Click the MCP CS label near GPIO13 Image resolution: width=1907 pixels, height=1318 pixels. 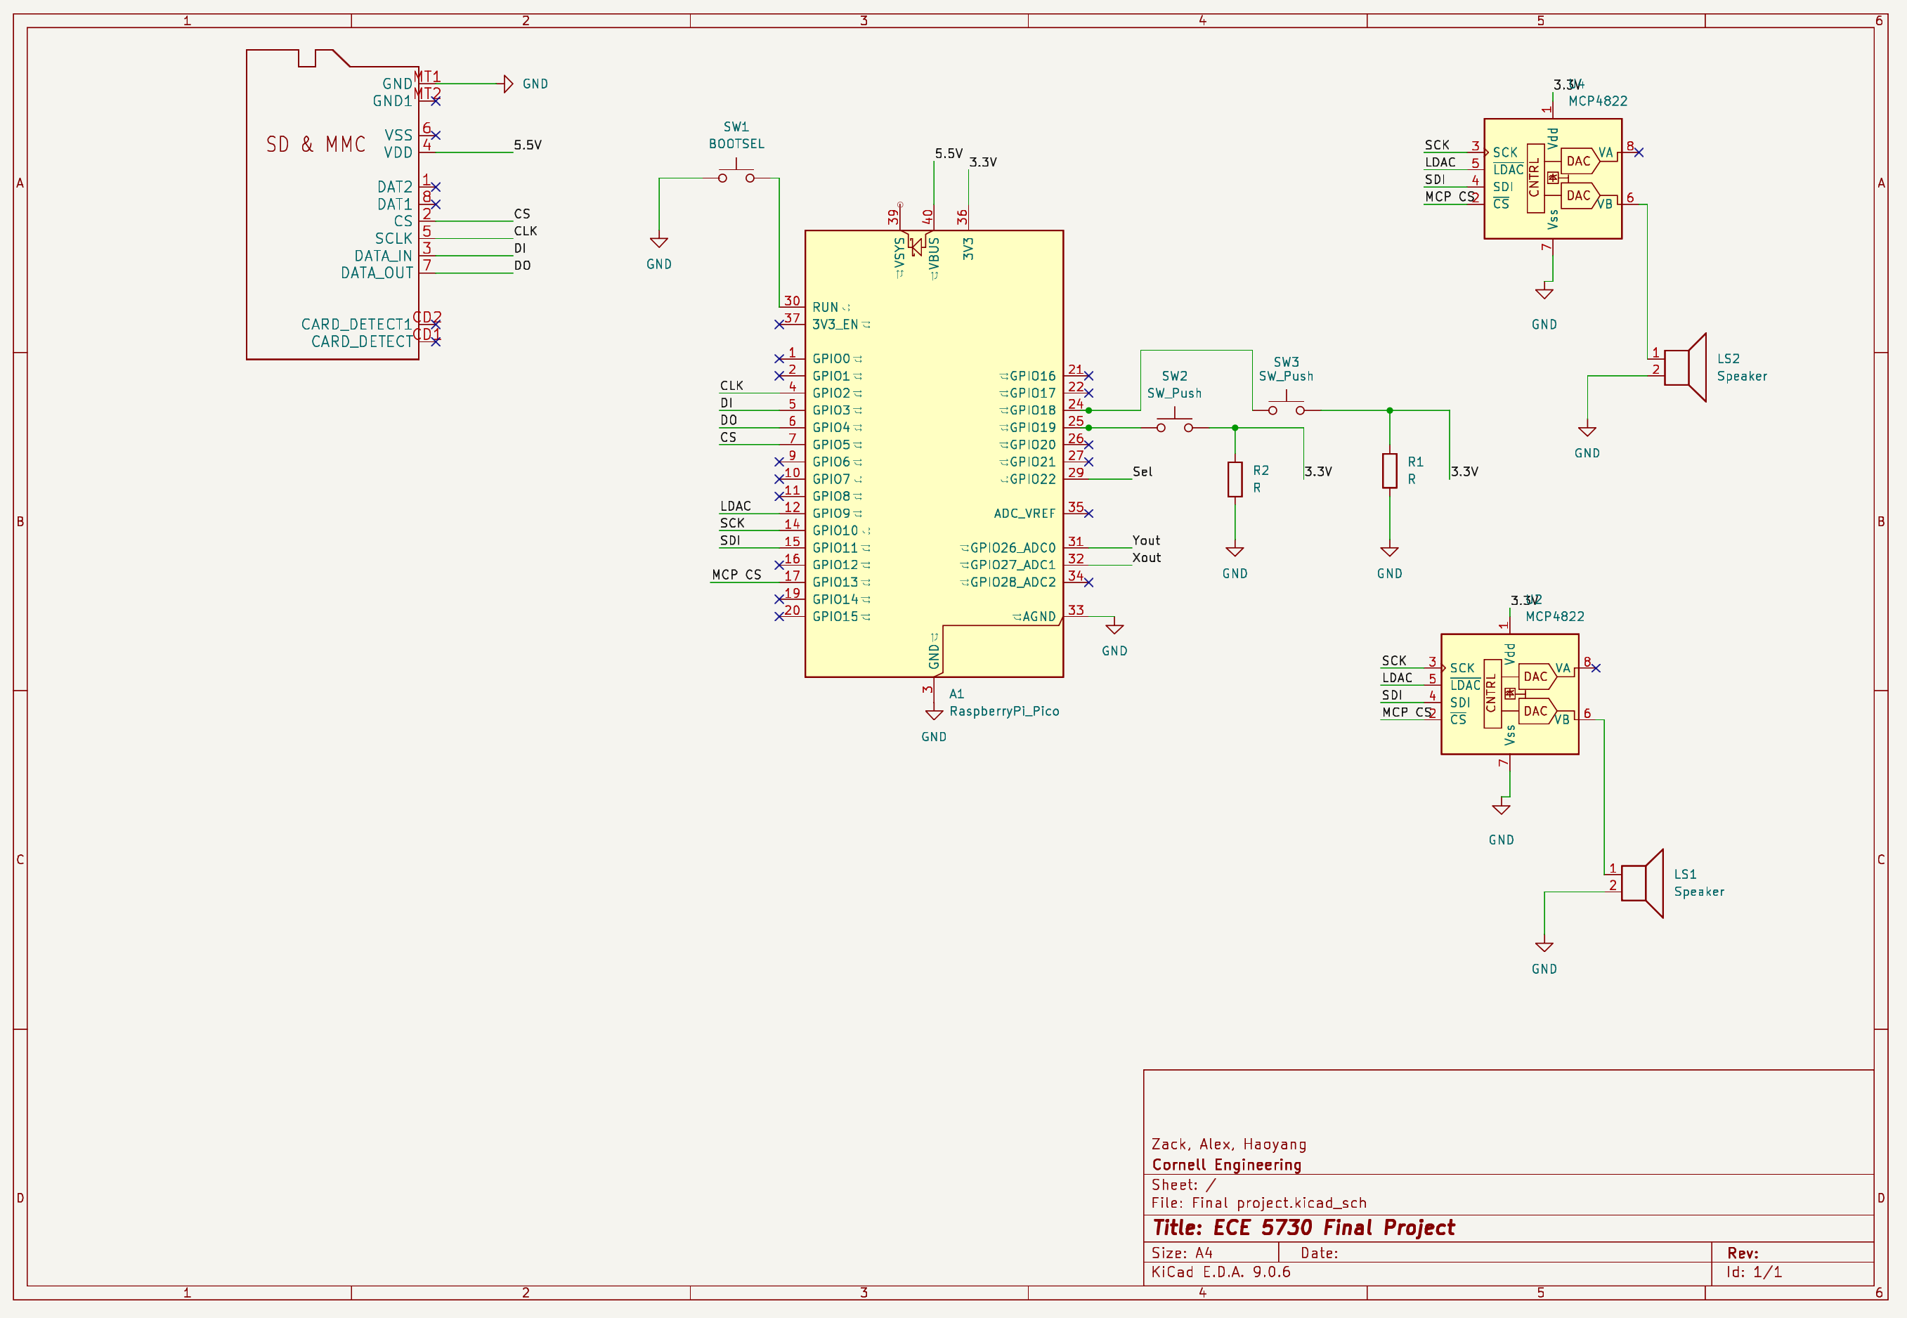pyautogui.click(x=736, y=575)
